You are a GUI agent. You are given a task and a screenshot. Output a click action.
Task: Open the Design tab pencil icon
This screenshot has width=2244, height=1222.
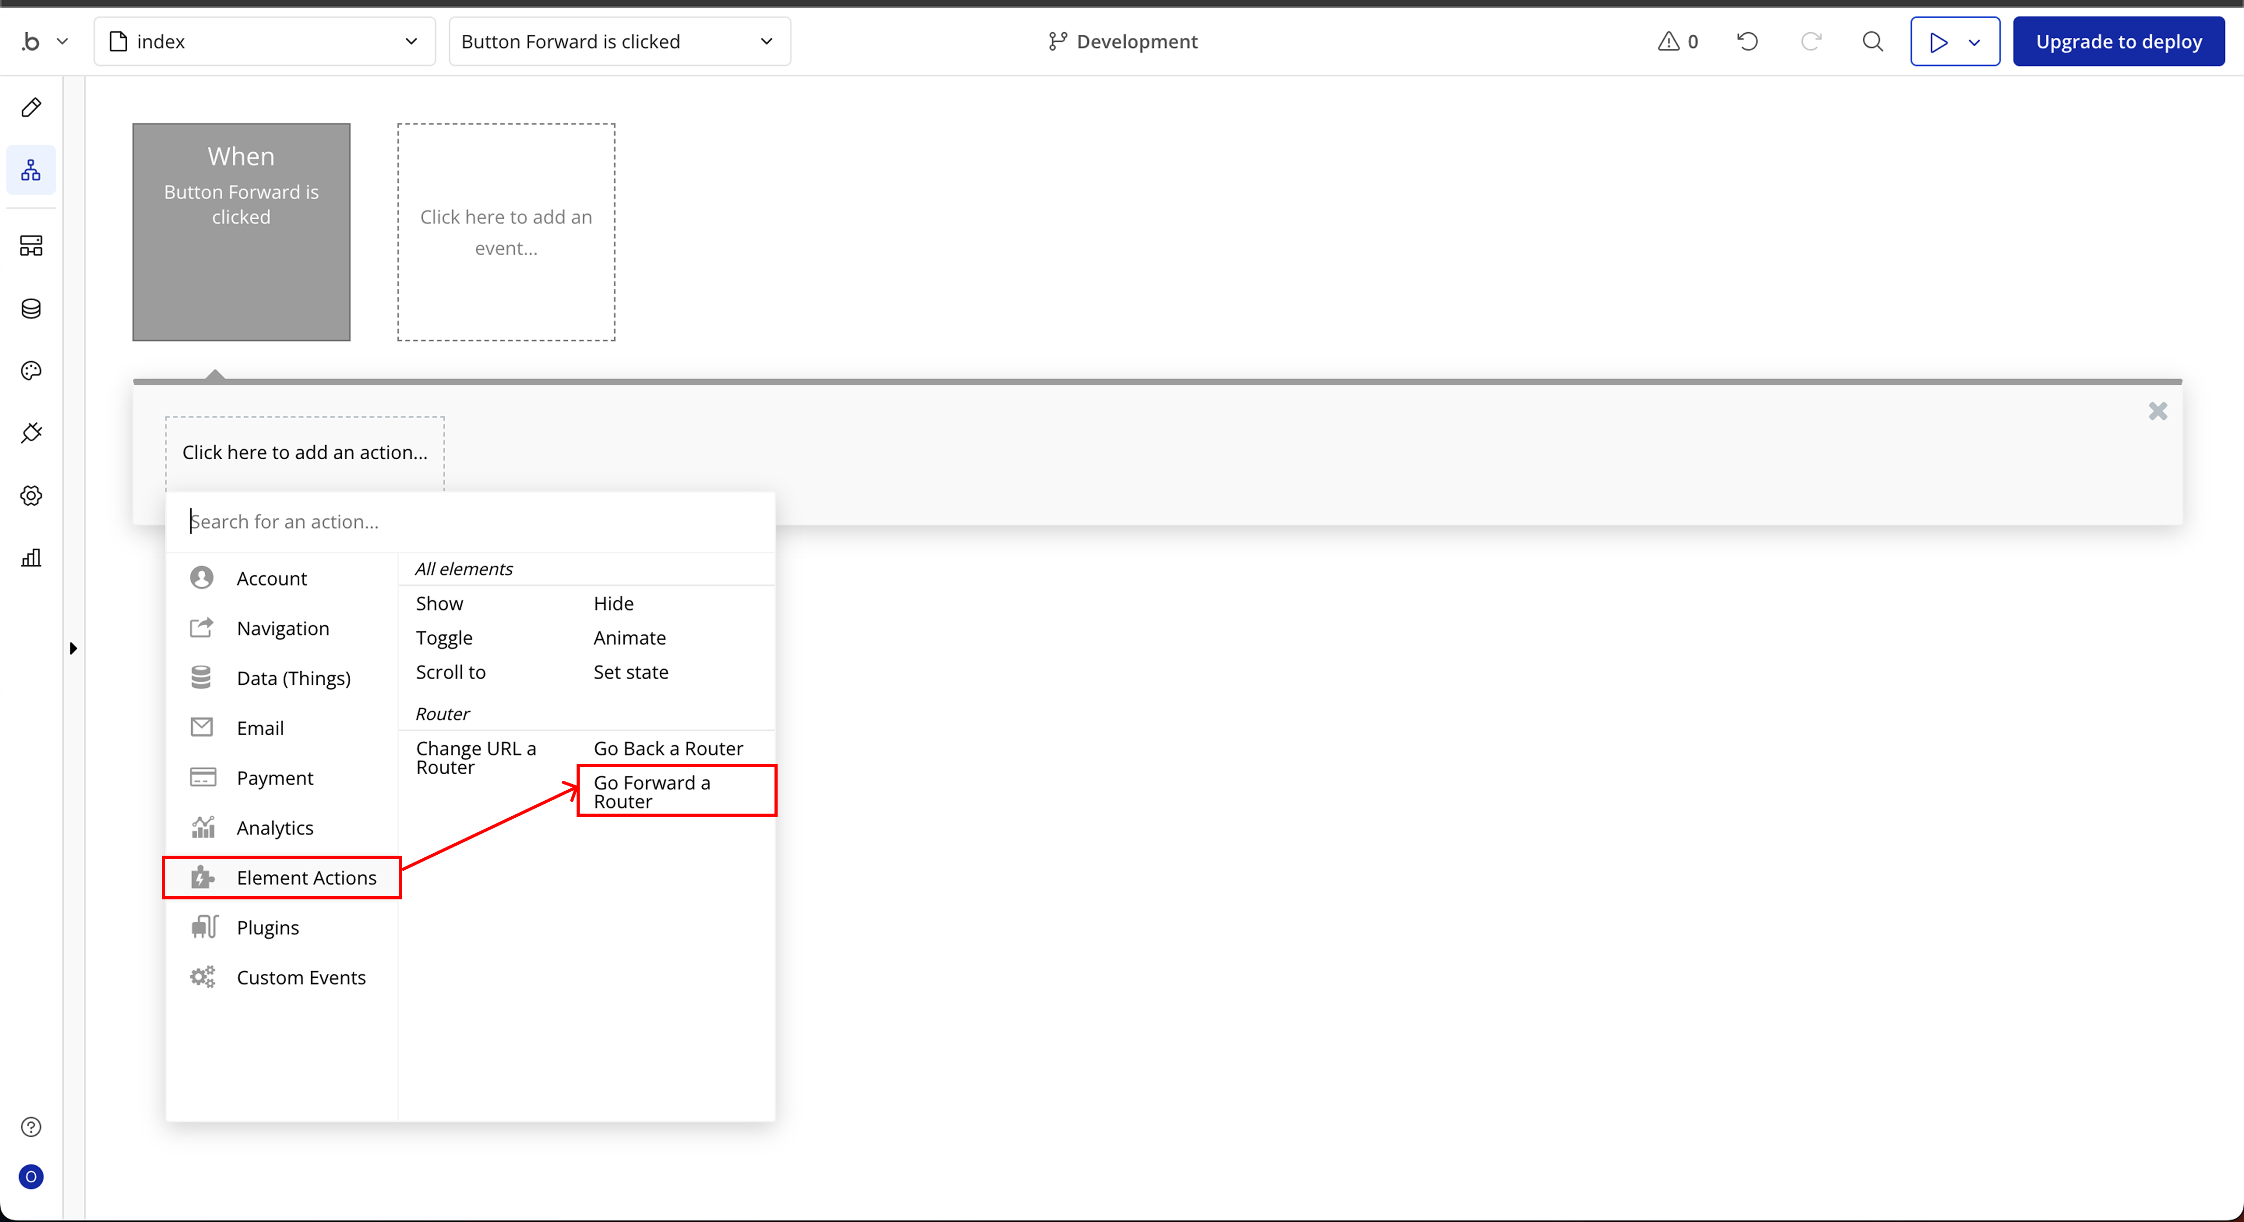31,107
